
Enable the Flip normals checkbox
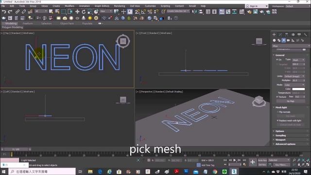click(x=278, y=112)
